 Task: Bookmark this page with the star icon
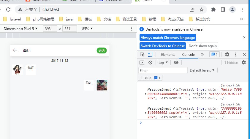(x=202, y=10)
